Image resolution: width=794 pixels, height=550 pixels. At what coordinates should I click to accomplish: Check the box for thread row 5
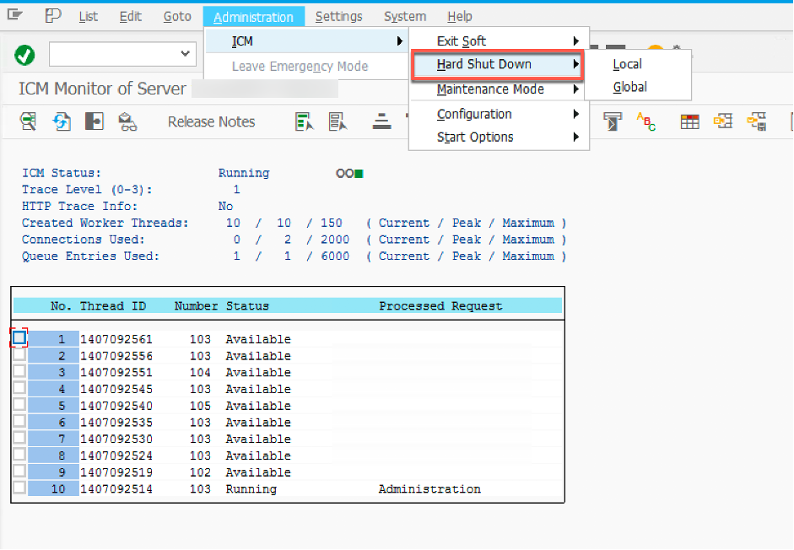[19, 404]
